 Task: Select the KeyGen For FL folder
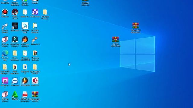pos(25,67)
